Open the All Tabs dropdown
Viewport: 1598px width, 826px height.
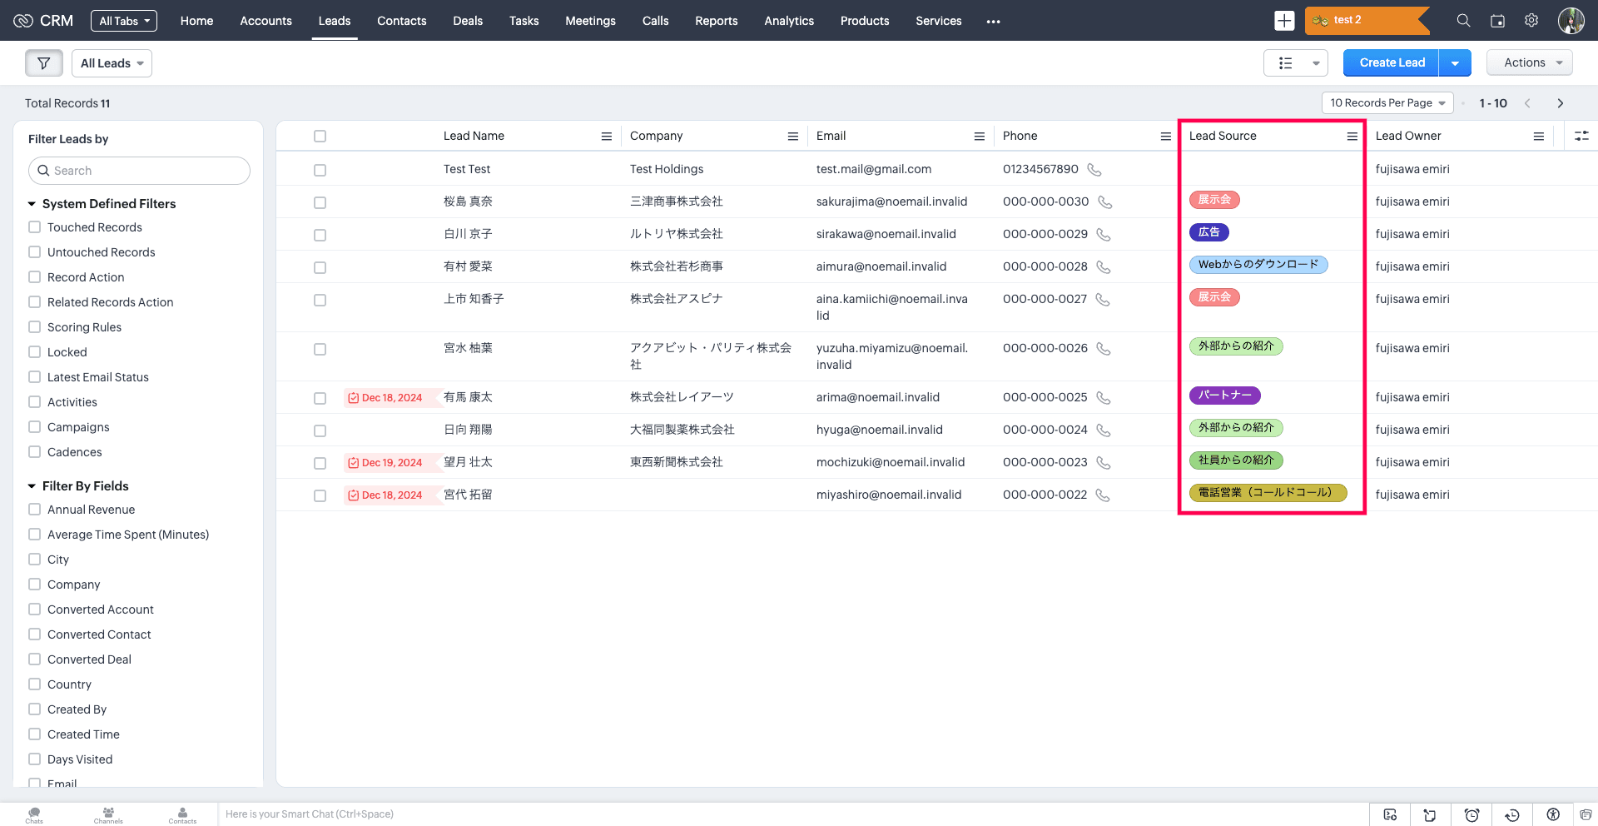pyautogui.click(x=124, y=21)
